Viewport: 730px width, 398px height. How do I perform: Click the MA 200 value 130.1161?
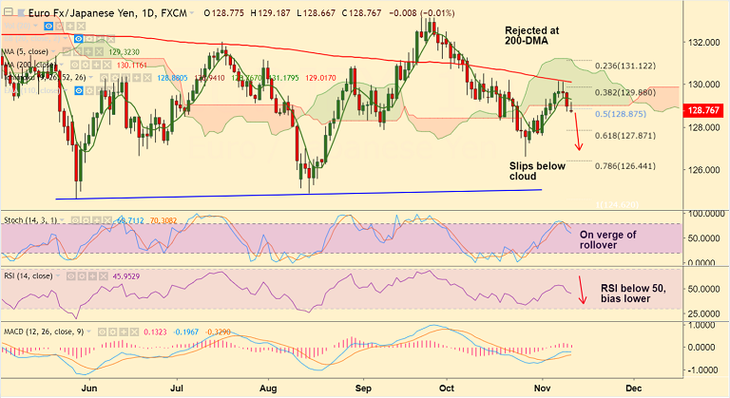pos(132,66)
